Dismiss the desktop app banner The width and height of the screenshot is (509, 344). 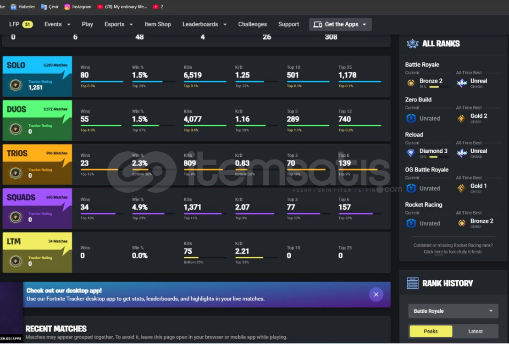click(376, 294)
